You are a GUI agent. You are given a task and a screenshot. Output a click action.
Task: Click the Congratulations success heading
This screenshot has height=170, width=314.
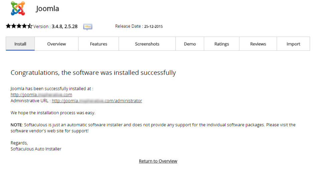click(93, 73)
